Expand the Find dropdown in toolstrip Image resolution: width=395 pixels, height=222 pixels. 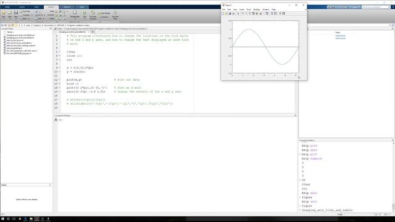(44, 18)
